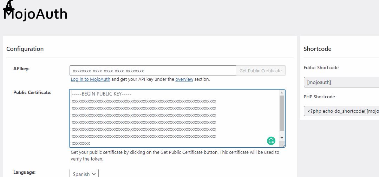
Task: Click the scrollbar down arrow in certificate box
Action: tap(282, 138)
